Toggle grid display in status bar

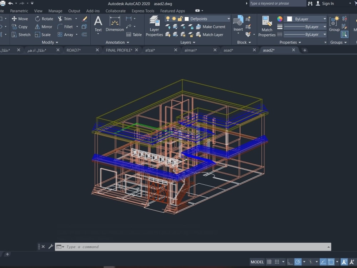click(x=269, y=262)
